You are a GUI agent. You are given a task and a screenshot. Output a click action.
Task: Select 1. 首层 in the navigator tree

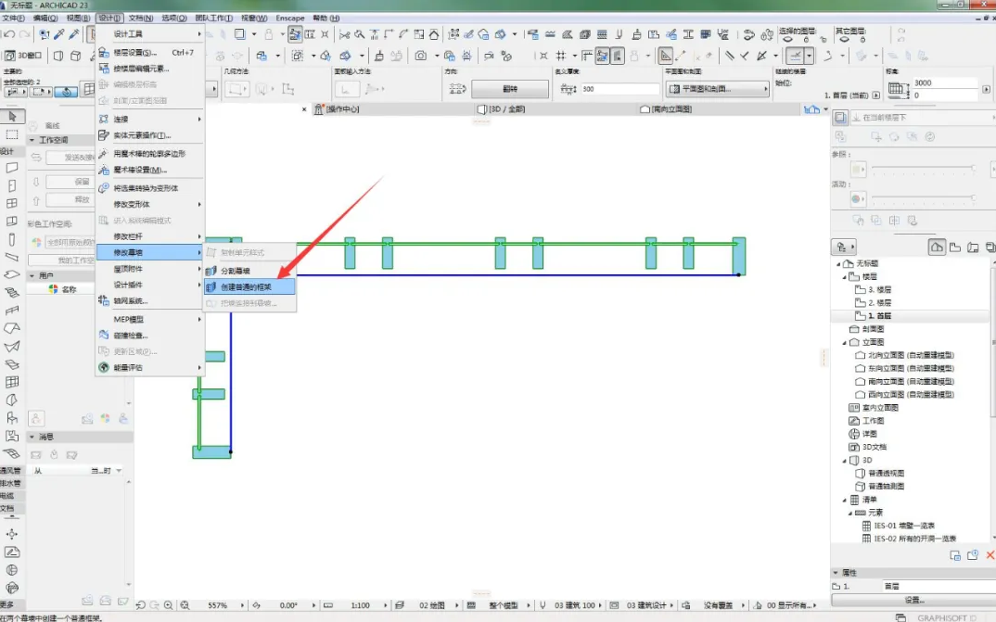[879, 316]
